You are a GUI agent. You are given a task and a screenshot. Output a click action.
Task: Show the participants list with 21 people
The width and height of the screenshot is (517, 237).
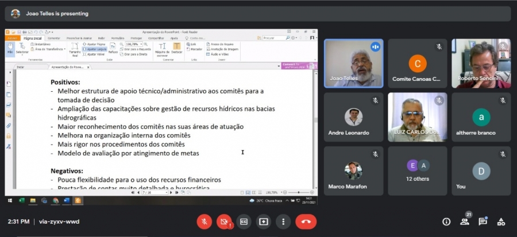click(464, 222)
